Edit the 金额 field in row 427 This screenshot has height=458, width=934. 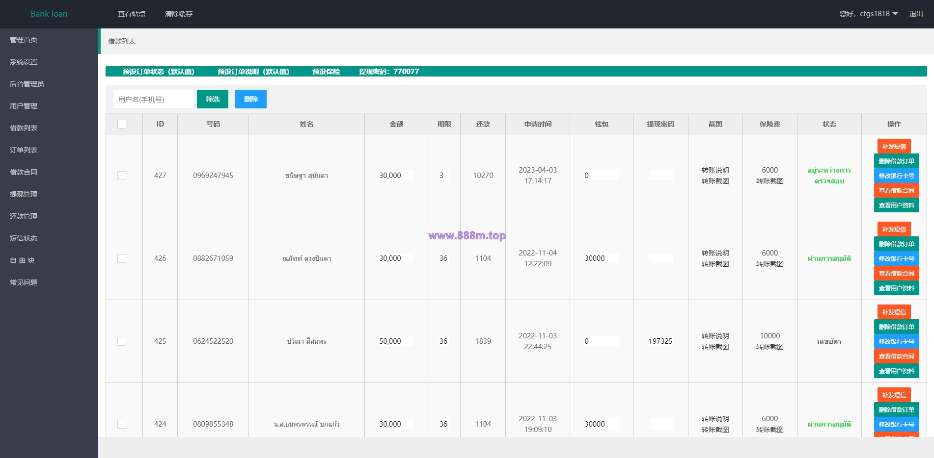[396, 176]
